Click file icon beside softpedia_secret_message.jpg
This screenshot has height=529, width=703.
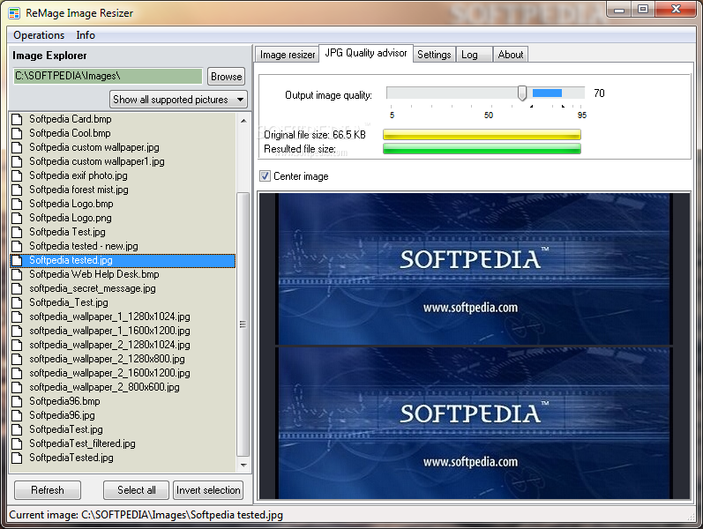pyautogui.click(x=17, y=288)
